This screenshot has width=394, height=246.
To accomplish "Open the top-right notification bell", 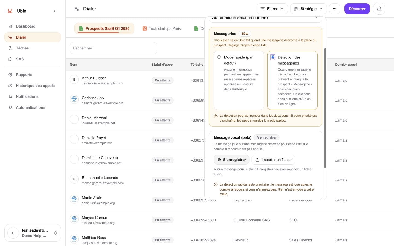I will pos(379,9).
